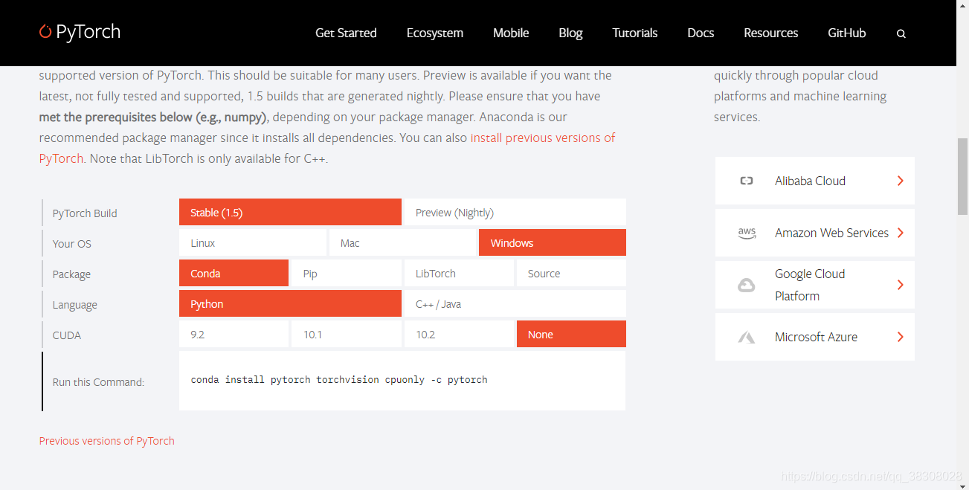Click the vertical scrollbar thumb
Screen dimensions: 969x490
tap(962, 175)
